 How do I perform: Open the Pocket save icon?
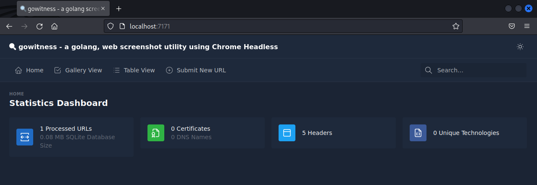click(512, 26)
